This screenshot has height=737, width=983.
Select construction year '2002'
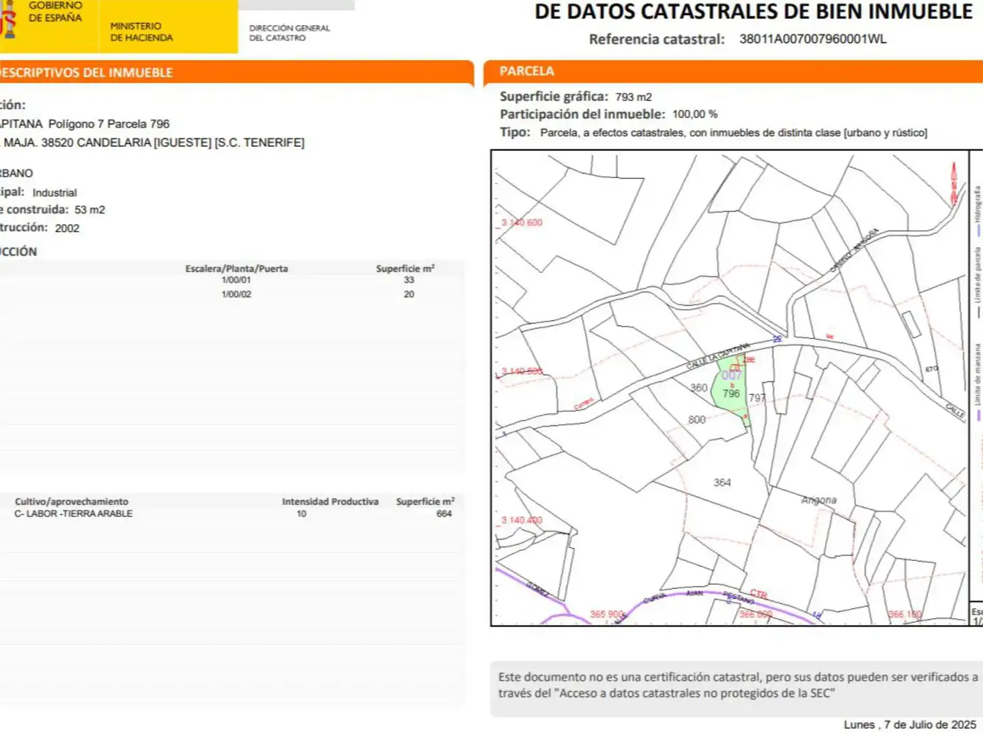tap(67, 228)
